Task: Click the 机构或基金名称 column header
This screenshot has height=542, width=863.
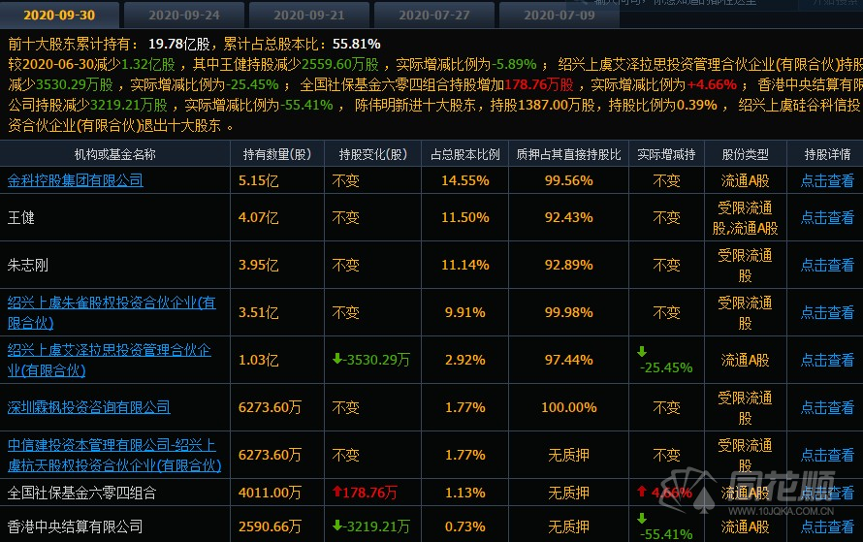Action: pyautogui.click(x=115, y=154)
